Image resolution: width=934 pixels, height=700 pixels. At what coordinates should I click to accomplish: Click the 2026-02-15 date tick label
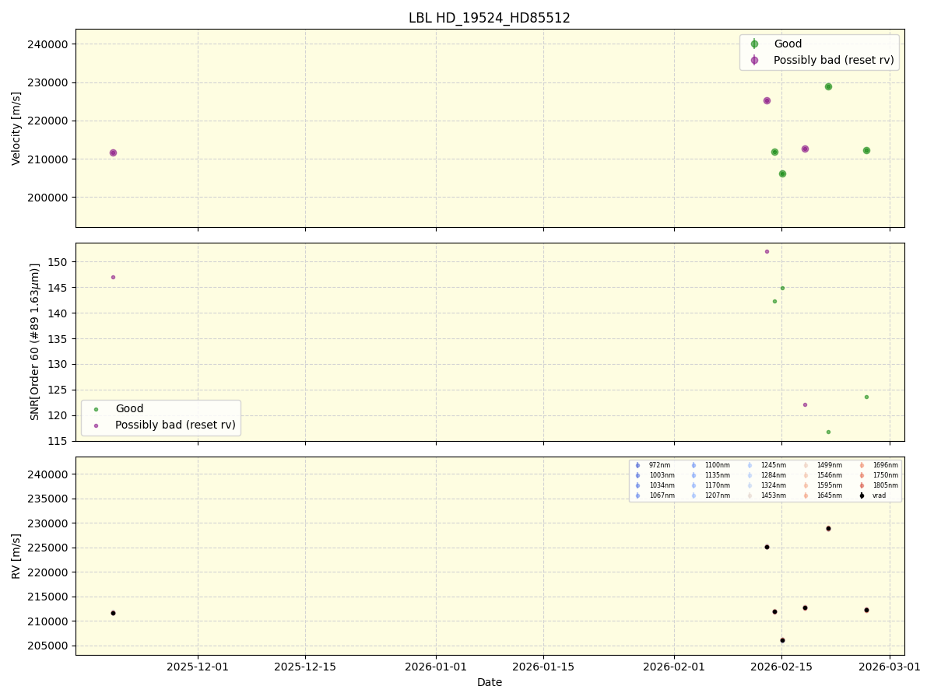coord(781,666)
